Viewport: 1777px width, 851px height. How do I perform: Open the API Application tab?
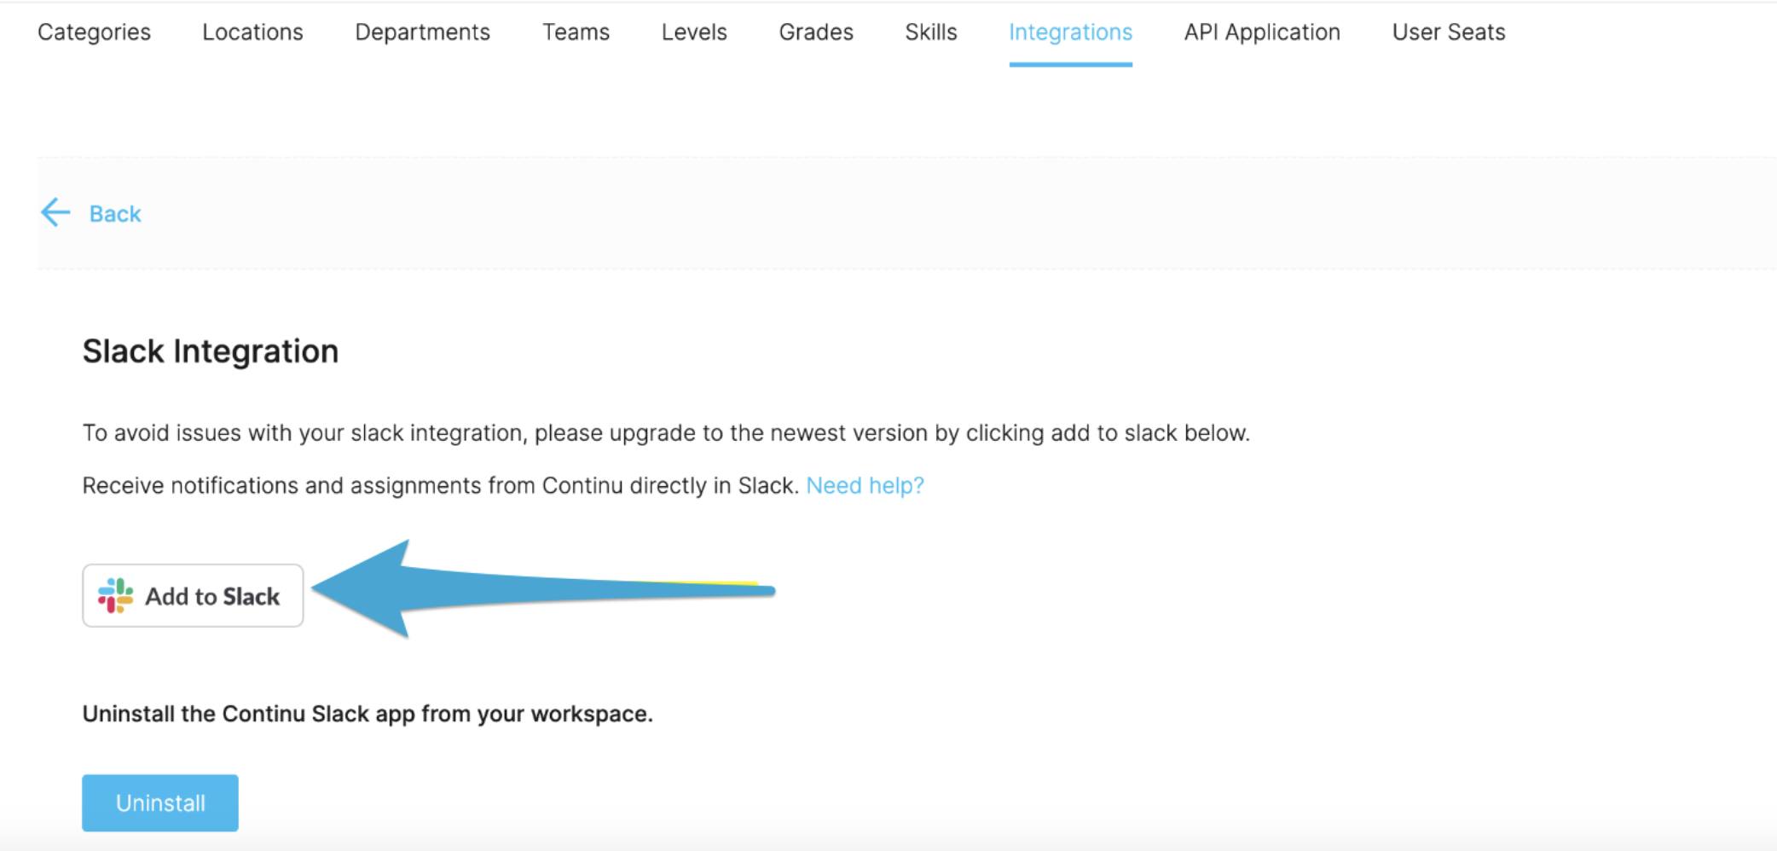(x=1262, y=32)
